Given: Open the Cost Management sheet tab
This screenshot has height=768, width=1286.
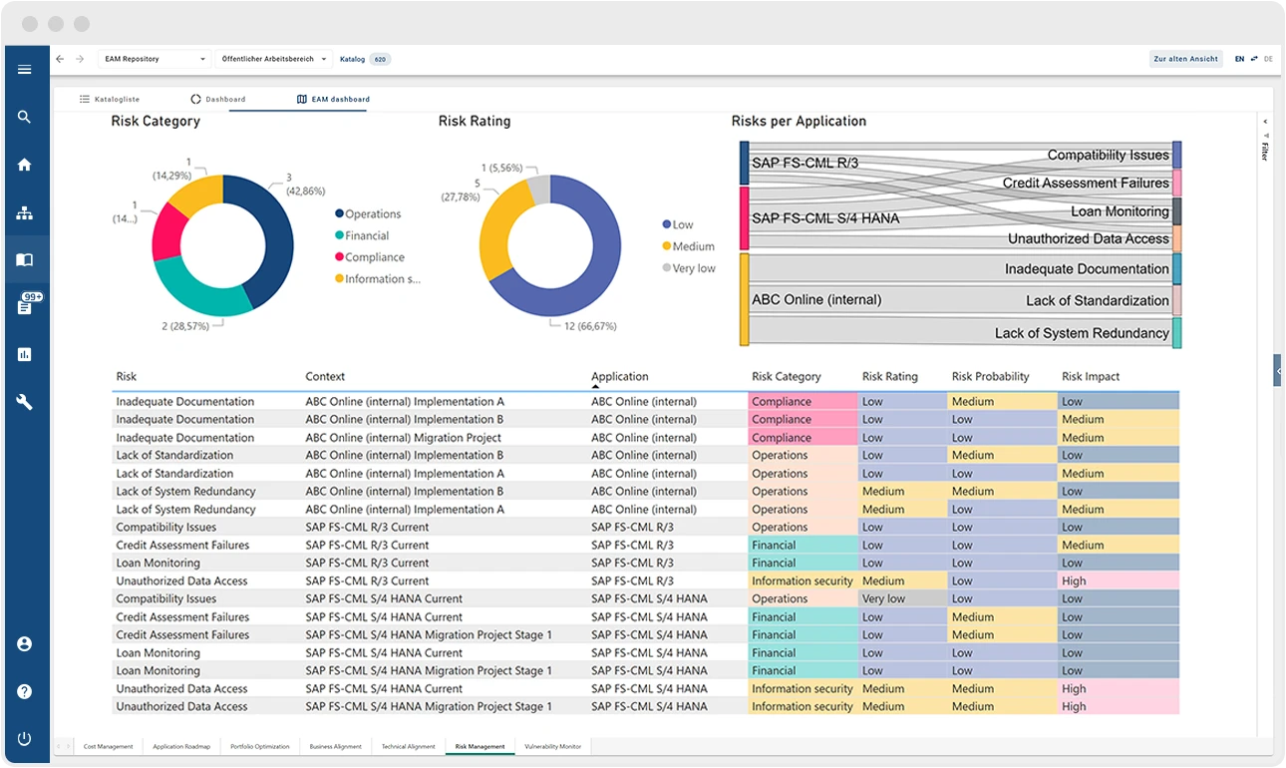Looking at the screenshot, I should pos(109,746).
